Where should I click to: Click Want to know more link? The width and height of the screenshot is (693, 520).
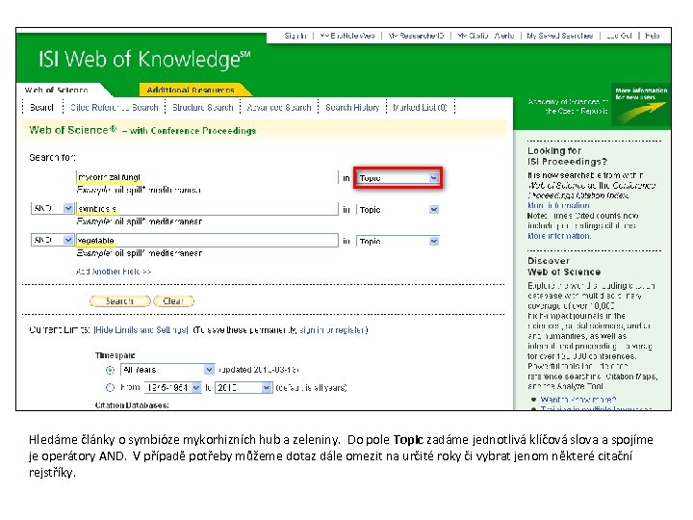tap(578, 400)
